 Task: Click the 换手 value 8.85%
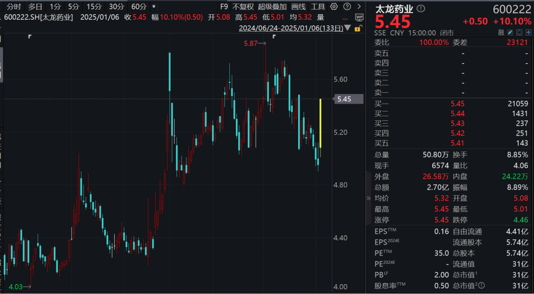(x=518, y=155)
